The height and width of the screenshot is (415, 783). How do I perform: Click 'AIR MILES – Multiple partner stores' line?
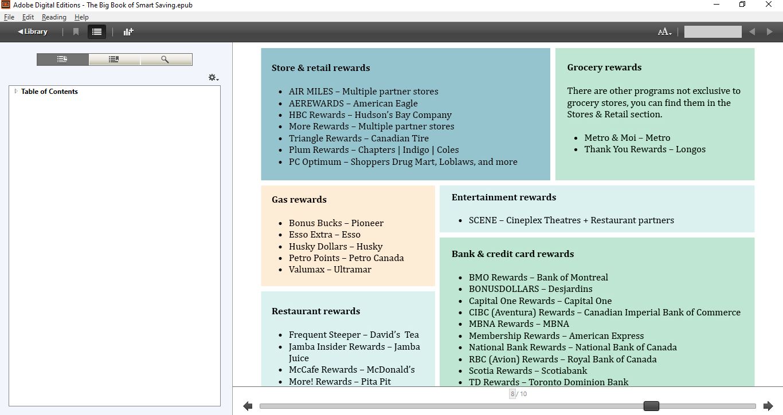(x=363, y=92)
